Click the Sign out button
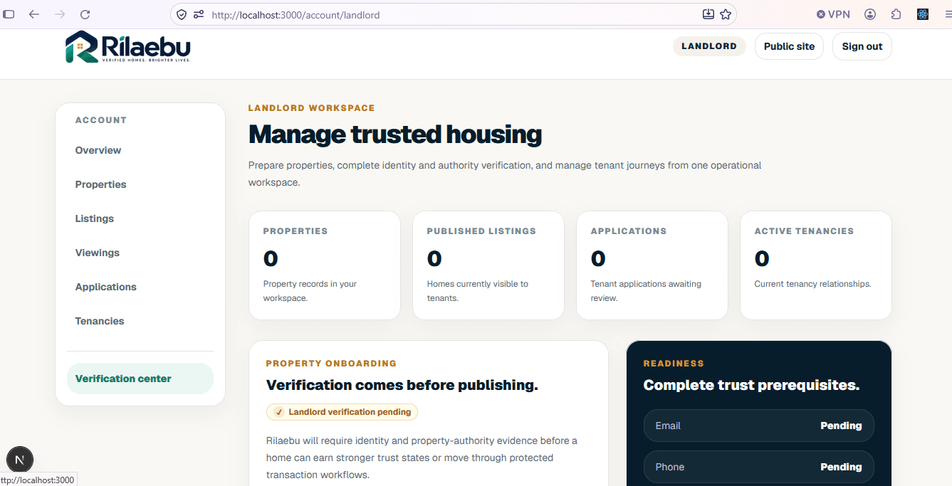Viewport: 952px width, 486px height. 862,46
